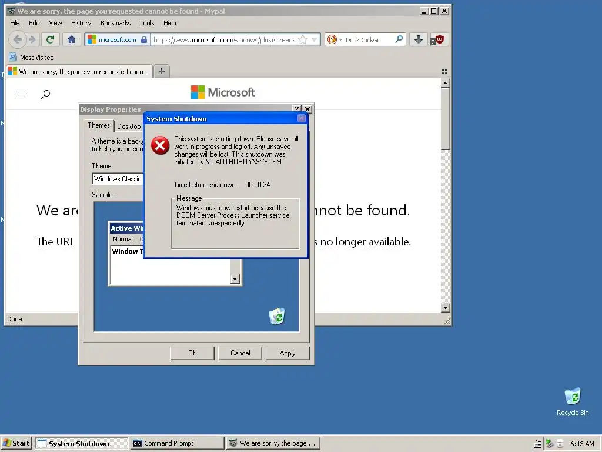Click the 'Done' status bar text
This screenshot has height=452, width=602.
(15, 319)
